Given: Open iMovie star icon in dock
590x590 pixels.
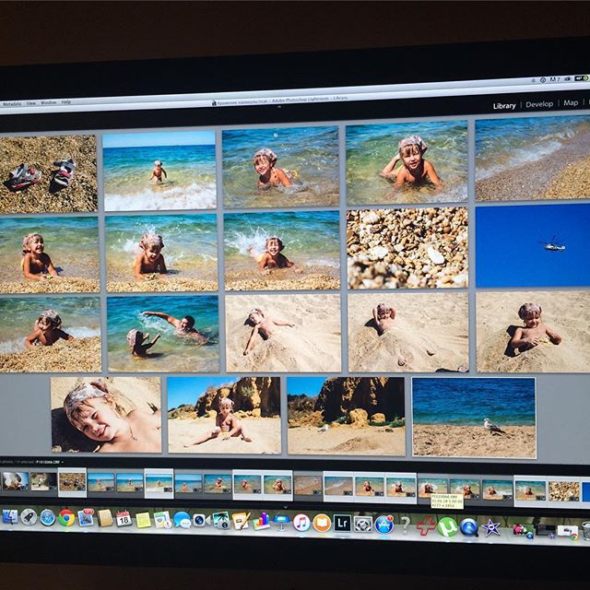Looking at the screenshot, I should (492, 527).
